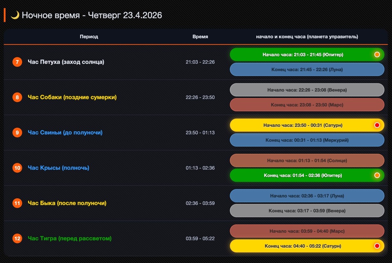The image size is (392, 263).
Task: Click the time cell 22:26 - 23:50
Action: [x=200, y=97]
